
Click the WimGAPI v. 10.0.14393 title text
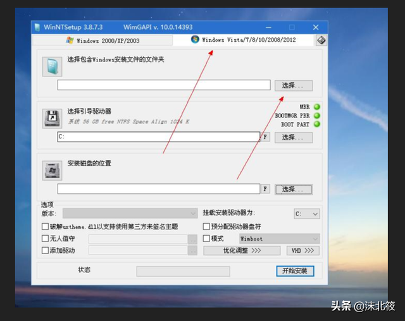[158, 27]
